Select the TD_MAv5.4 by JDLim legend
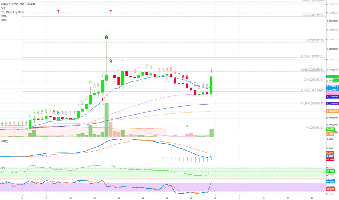The image size is (339, 200). pos(12,12)
